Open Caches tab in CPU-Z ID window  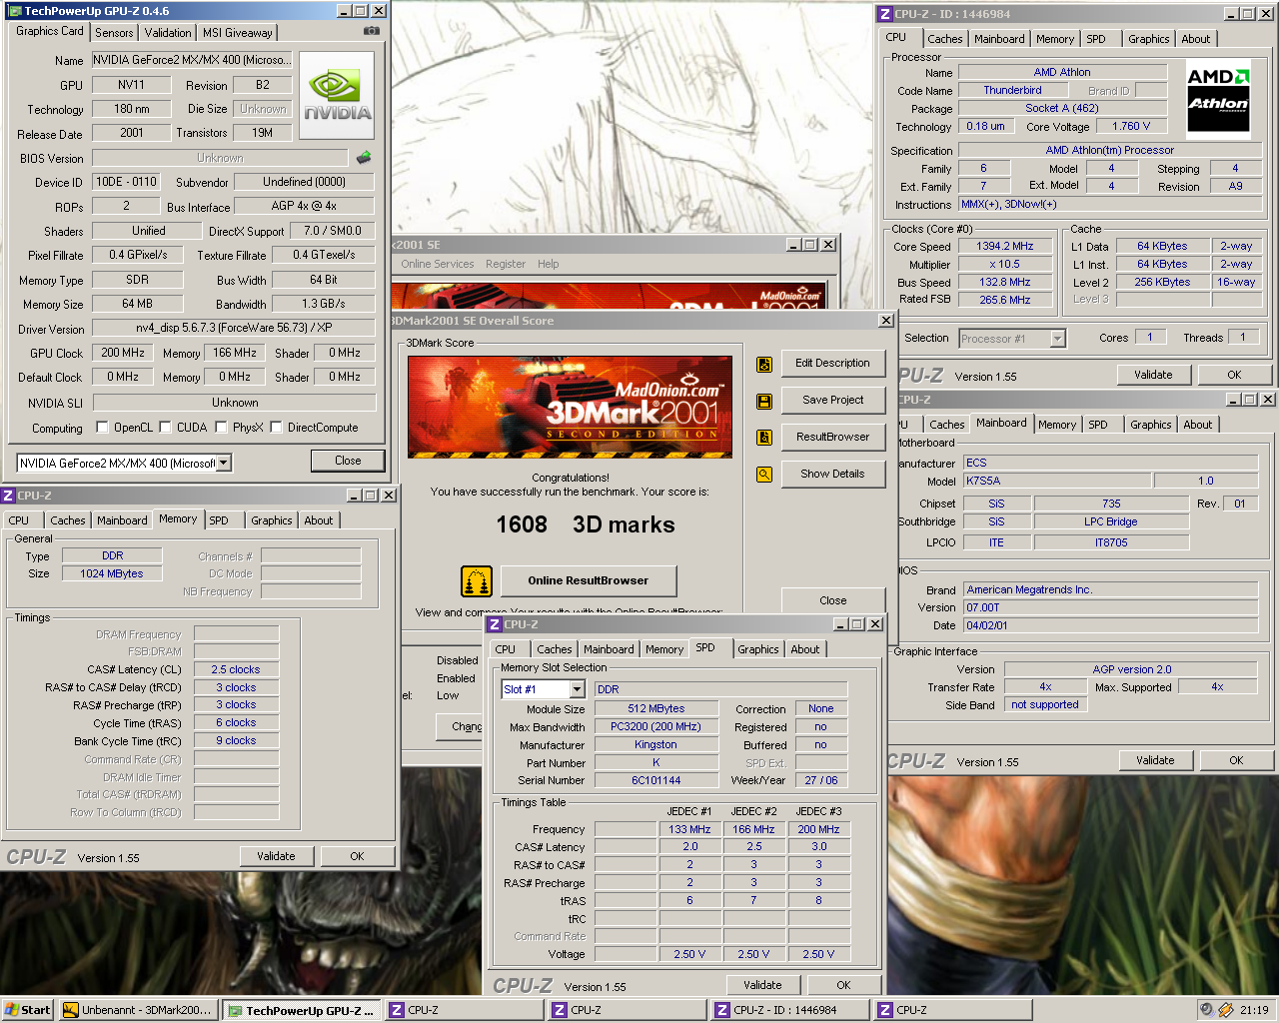tap(945, 39)
